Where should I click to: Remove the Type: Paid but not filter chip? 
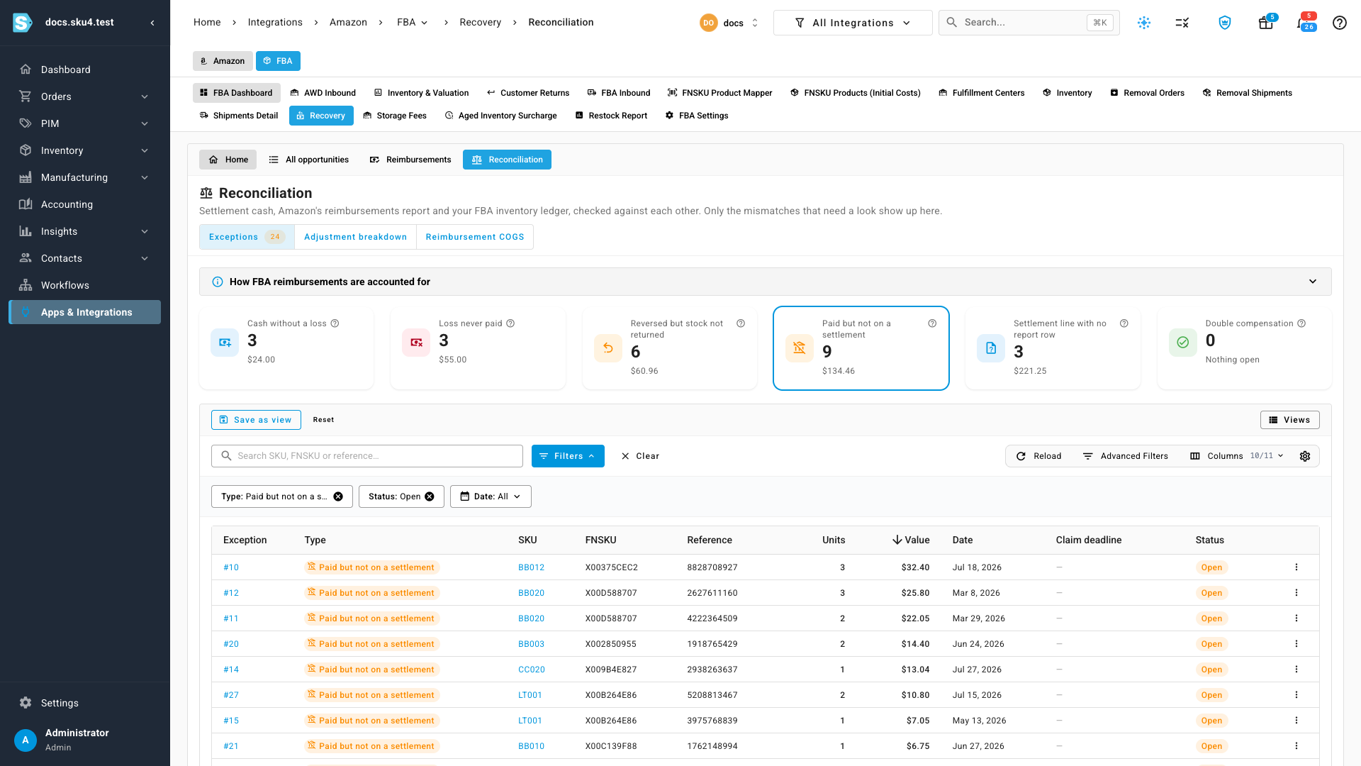coord(338,496)
